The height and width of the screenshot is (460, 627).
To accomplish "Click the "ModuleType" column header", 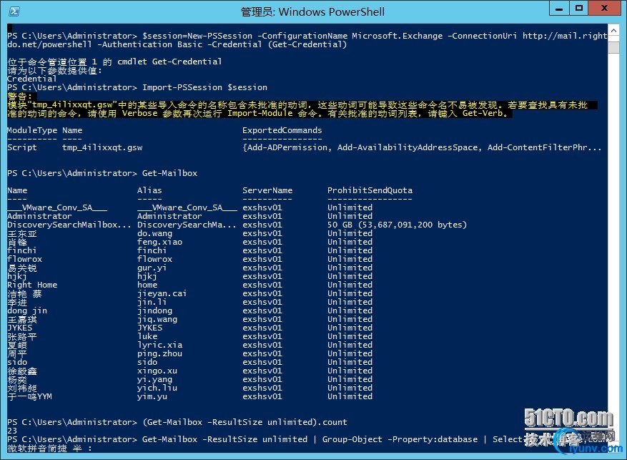I will click(x=32, y=130).
